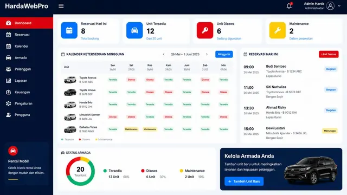Click the Disewa legend dot below calendar
This screenshot has height=195, width=347.
point(80,140)
